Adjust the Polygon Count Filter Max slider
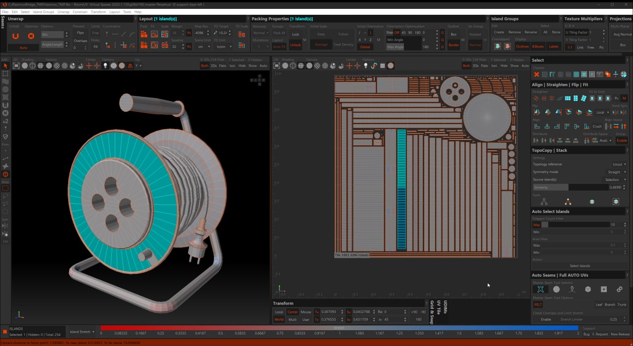The width and height of the screenshot is (633, 346). (575, 224)
